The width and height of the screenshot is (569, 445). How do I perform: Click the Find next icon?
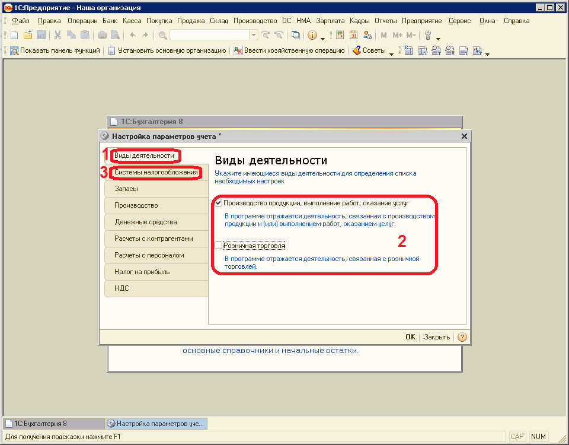(266, 35)
